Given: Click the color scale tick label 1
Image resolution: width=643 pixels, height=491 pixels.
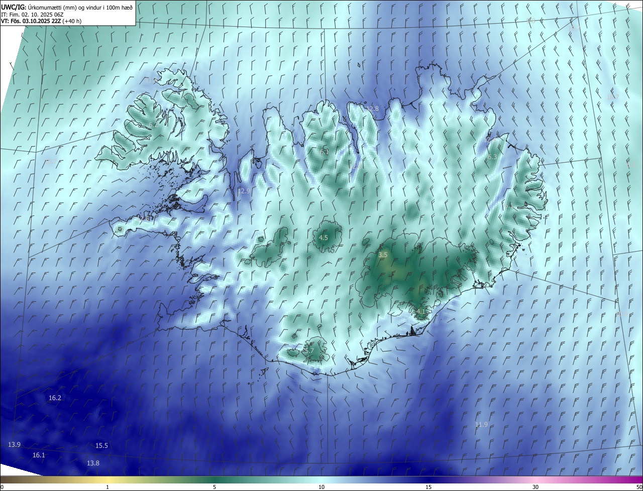Looking at the screenshot, I should (108, 487).
